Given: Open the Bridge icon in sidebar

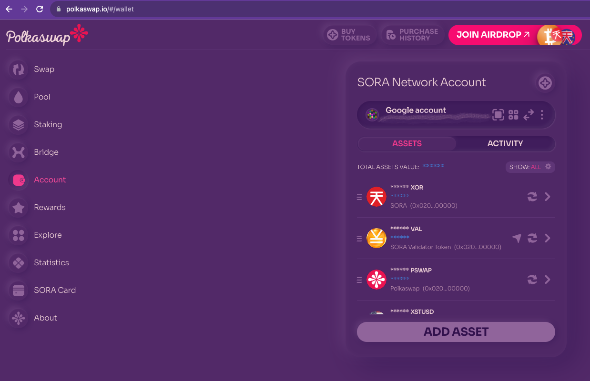Looking at the screenshot, I should pos(19,152).
